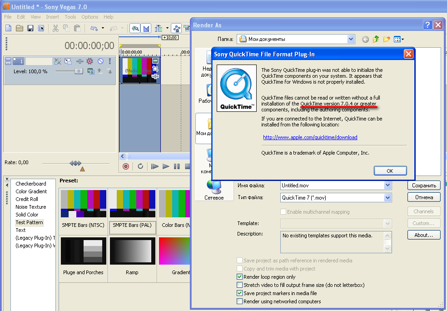447x311 pixels.
Task: Toggle Auto Ripple toolbar icon
Action: 159,28
